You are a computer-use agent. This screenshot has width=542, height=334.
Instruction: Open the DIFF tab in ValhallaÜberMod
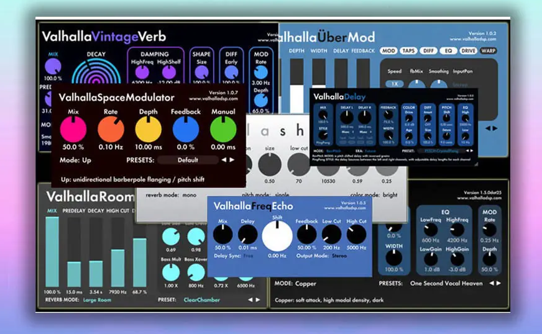point(428,51)
